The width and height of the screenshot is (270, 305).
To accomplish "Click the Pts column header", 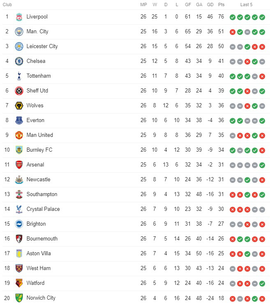I will [221, 5].
